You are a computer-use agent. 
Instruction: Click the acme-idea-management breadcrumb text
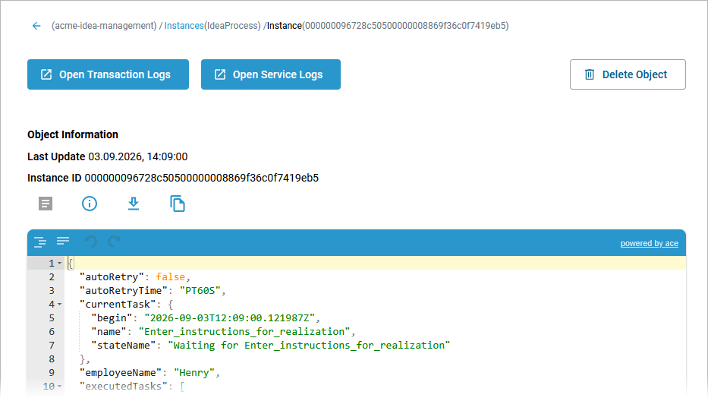104,26
